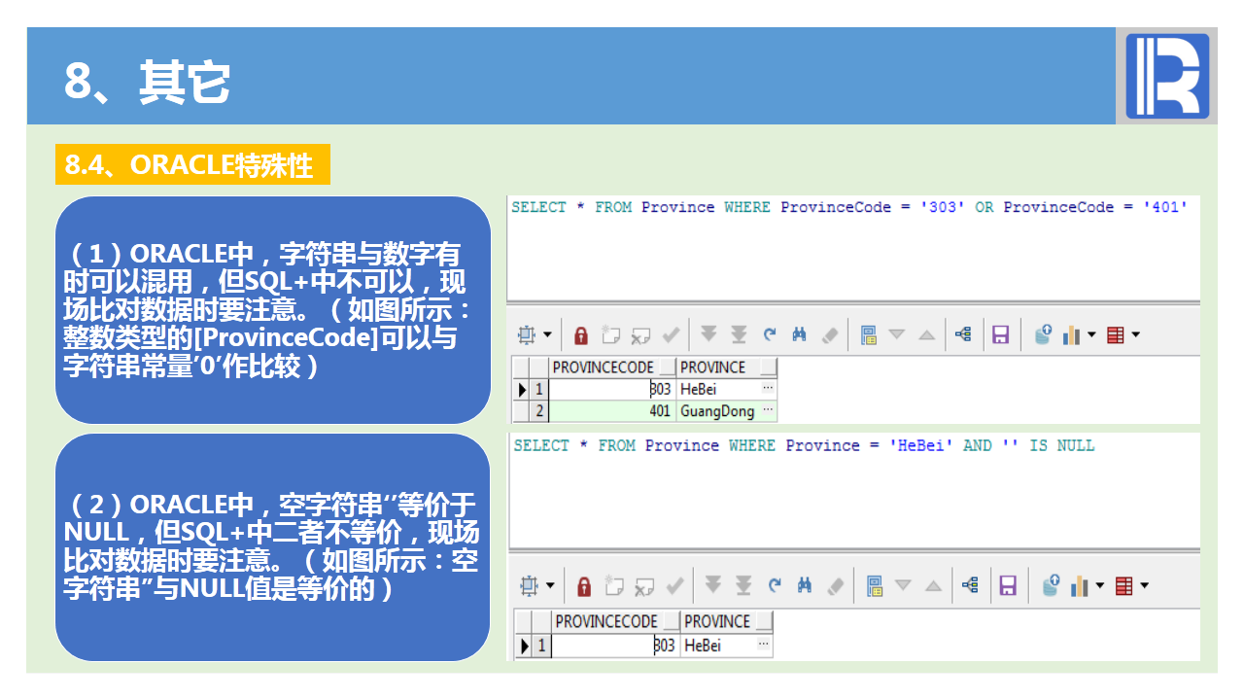The image size is (1244, 700).
Task: Click fetch next page arrow in lower toolbar
Action: (x=713, y=585)
